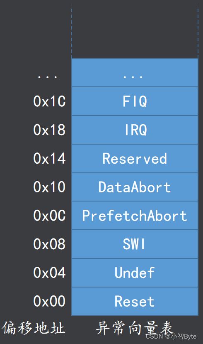Click the Reserved vector cell
Viewport: 203px width, 344px height.
click(x=135, y=158)
